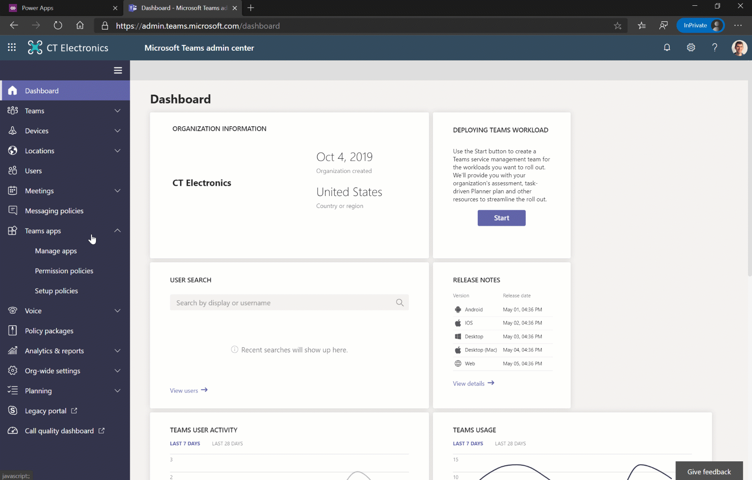Click the user search input field

click(289, 303)
